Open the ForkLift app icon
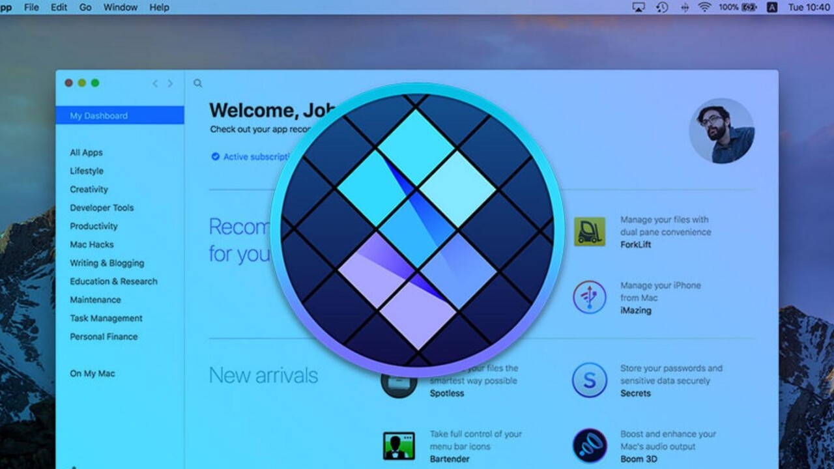Viewport: 834px width, 469px height. (589, 232)
